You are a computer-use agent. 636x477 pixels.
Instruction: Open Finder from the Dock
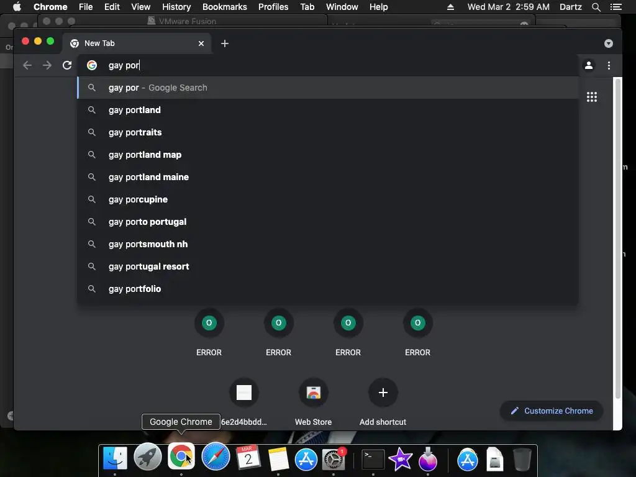click(115, 459)
